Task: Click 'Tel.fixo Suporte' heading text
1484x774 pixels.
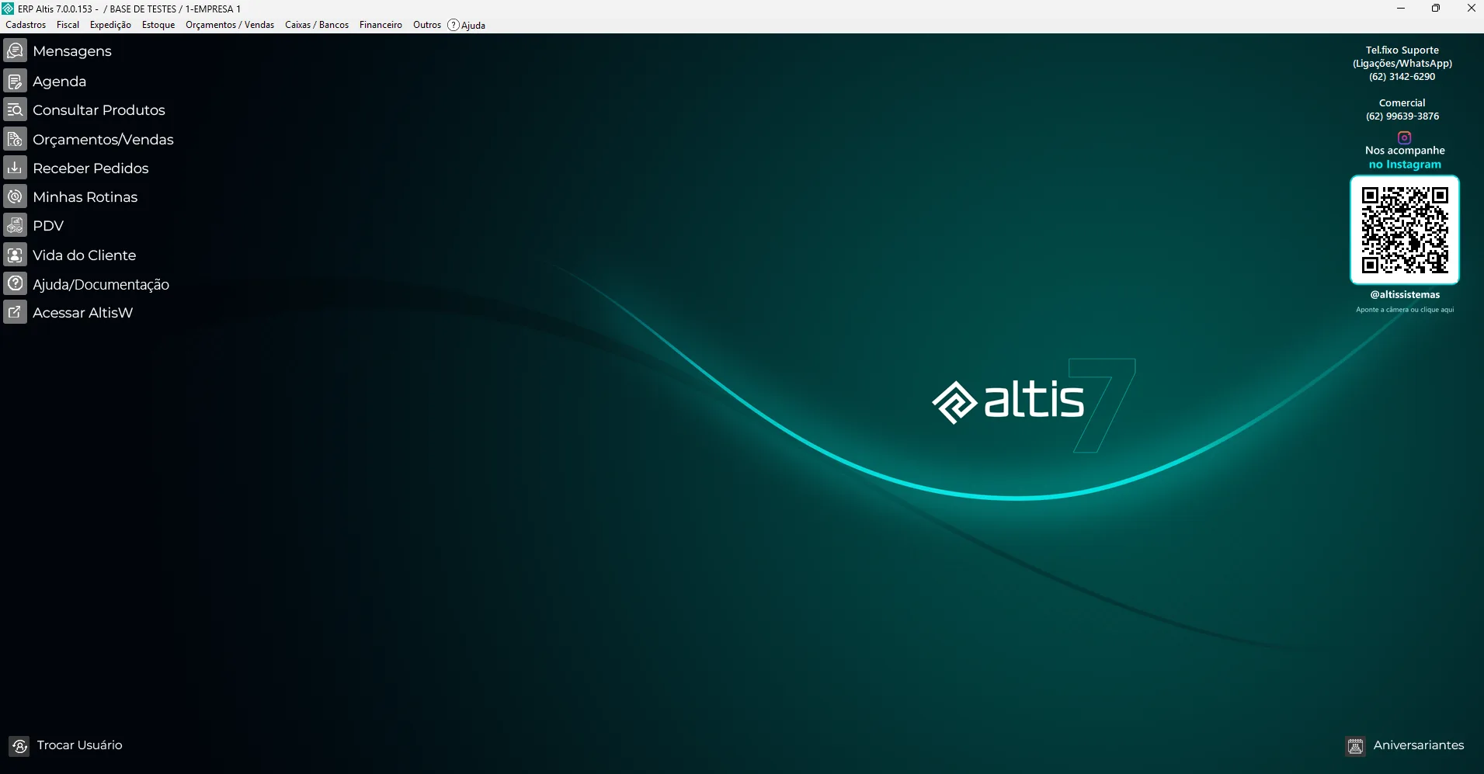Action: click(1402, 50)
